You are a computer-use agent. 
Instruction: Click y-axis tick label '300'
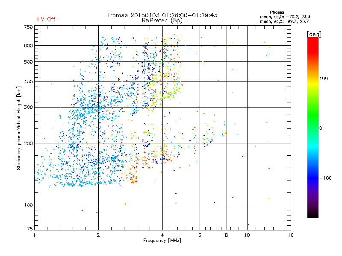tap(28, 107)
